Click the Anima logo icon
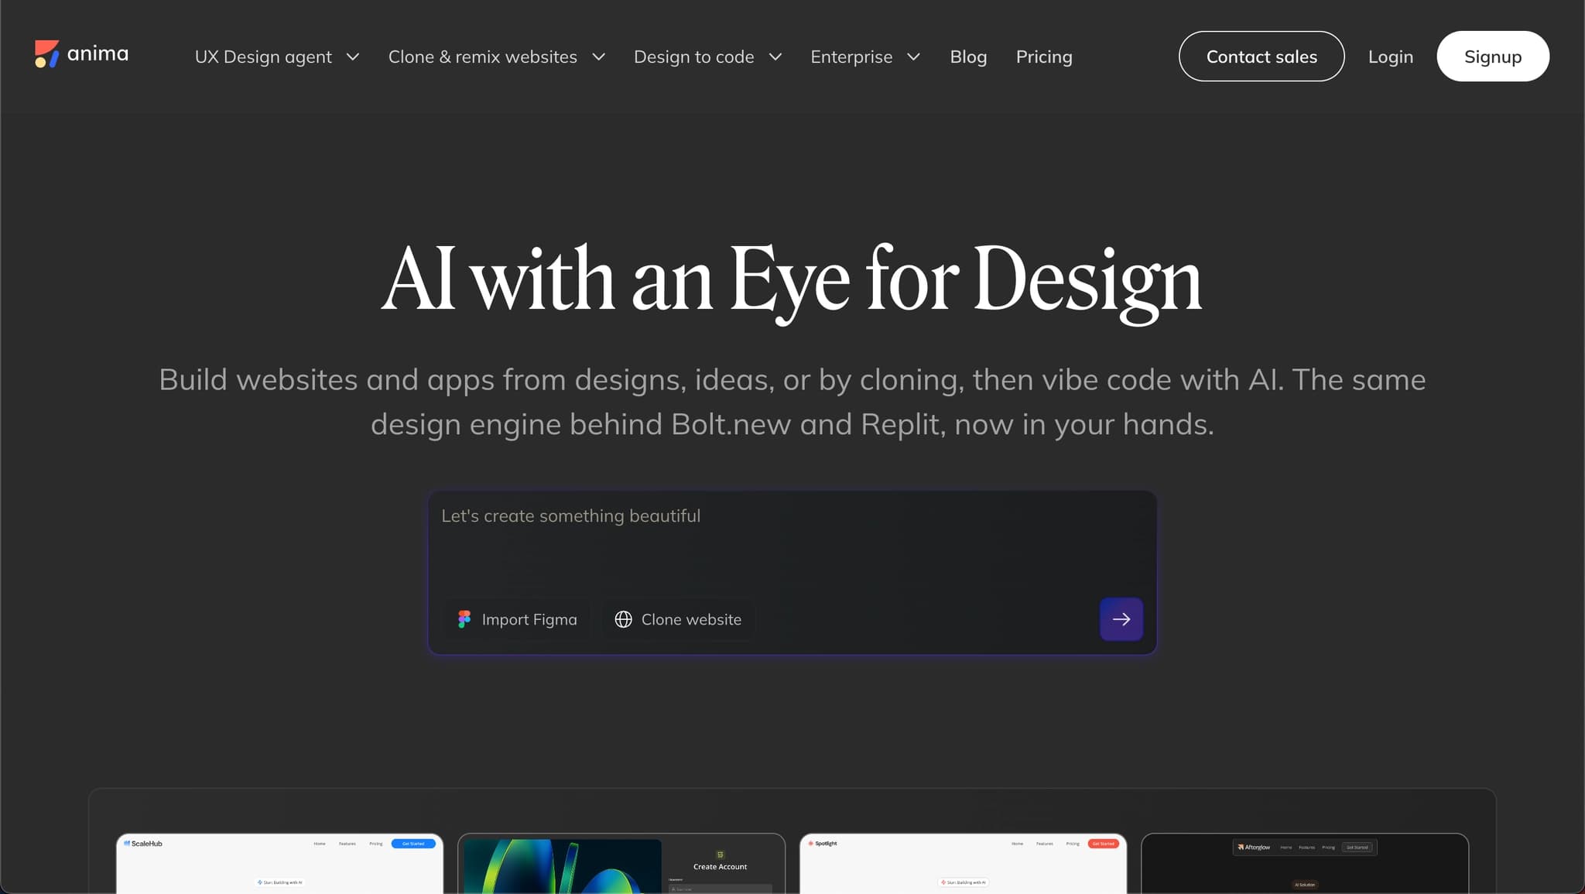Viewport: 1585px width, 894px height. pyautogui.click(x=46, y=54)
